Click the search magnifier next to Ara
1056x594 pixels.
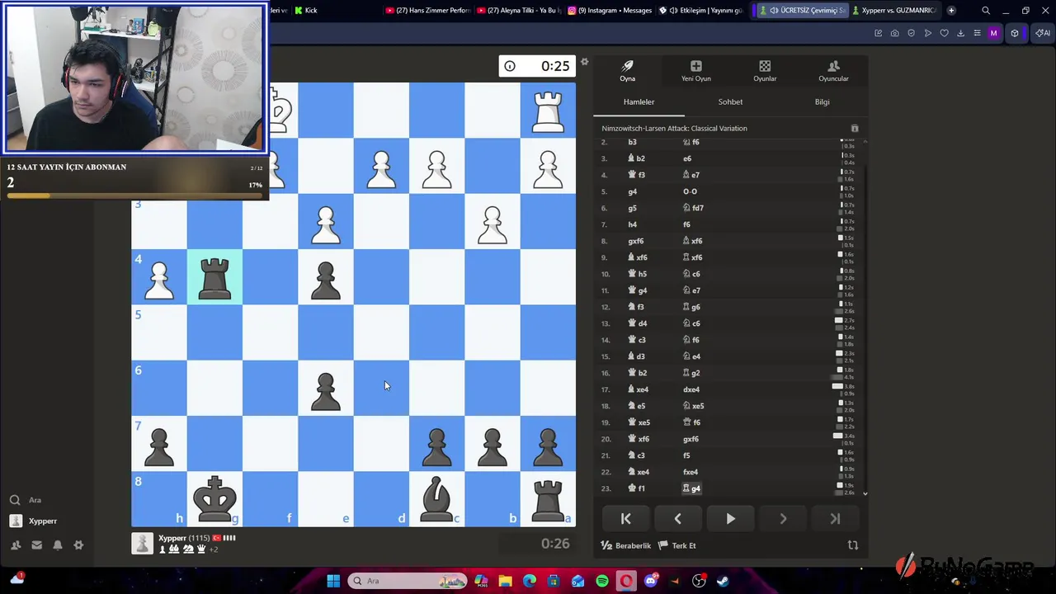[15, 500]
